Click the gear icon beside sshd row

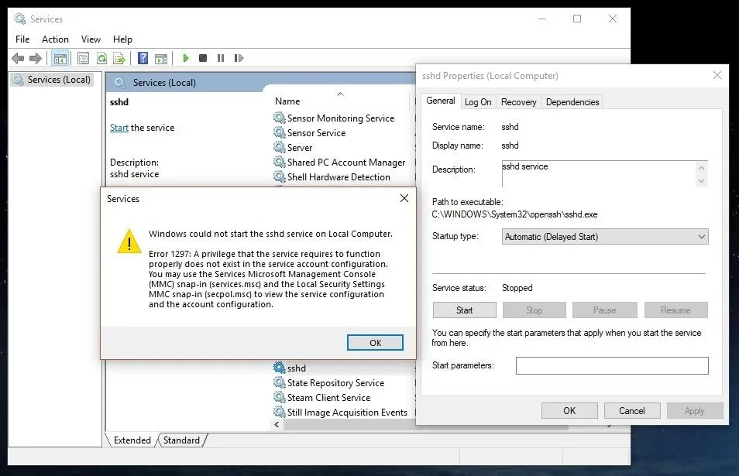[280, 367]
